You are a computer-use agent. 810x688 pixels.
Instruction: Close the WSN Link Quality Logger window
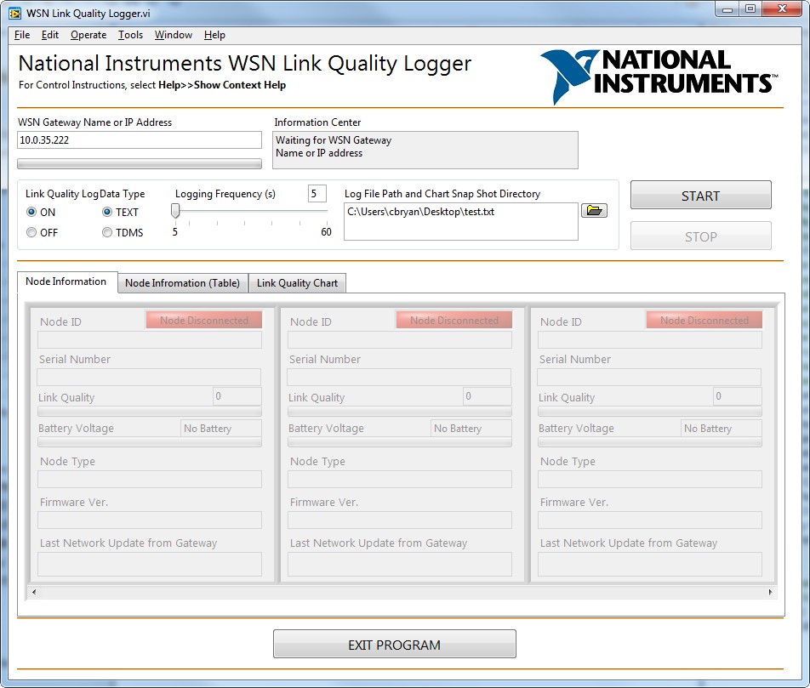pyautogui.click(x=782, y=9)
